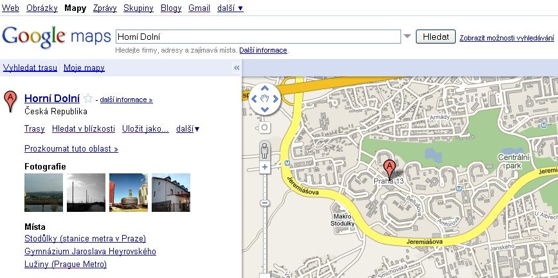Viewport: 558px width, 278px height.
Task: Pan the map right with the arrow
Action: pyautogui.click(x=275, y=99)
